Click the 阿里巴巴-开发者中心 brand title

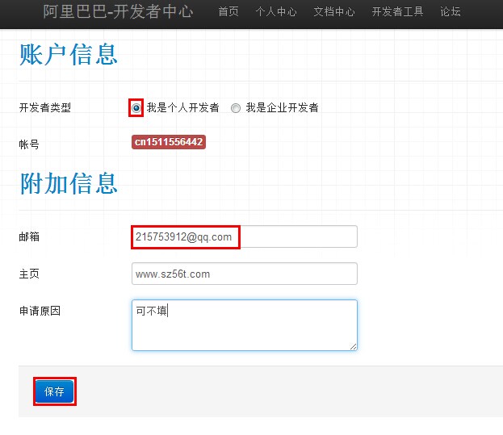click(x=118, y=12)
